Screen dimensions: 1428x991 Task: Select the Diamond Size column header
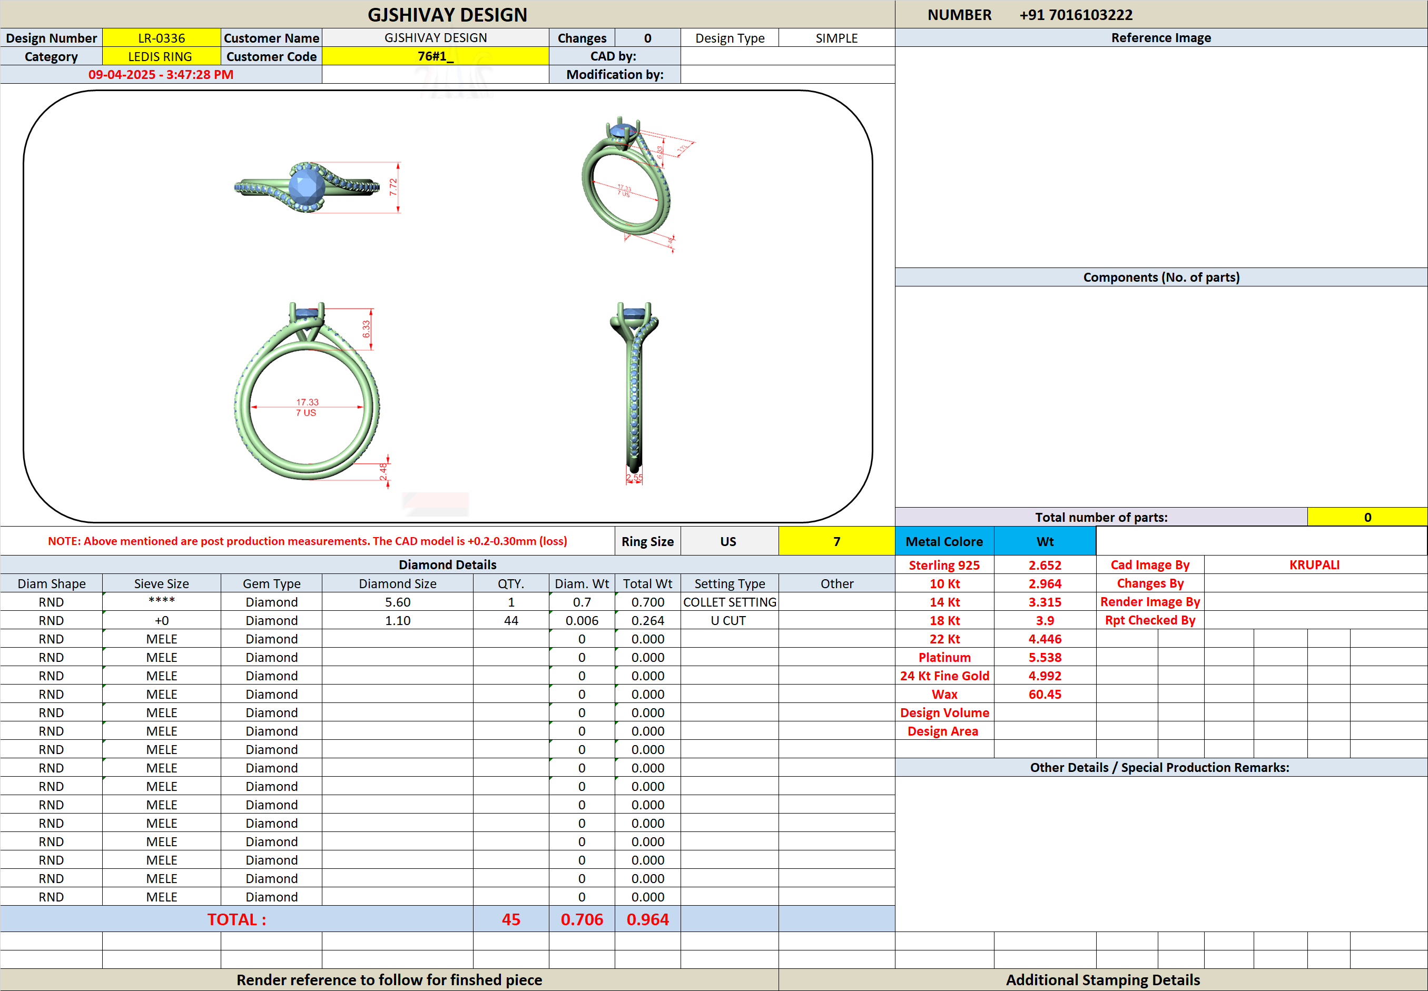pyautogui.click(x=398, y=583)
